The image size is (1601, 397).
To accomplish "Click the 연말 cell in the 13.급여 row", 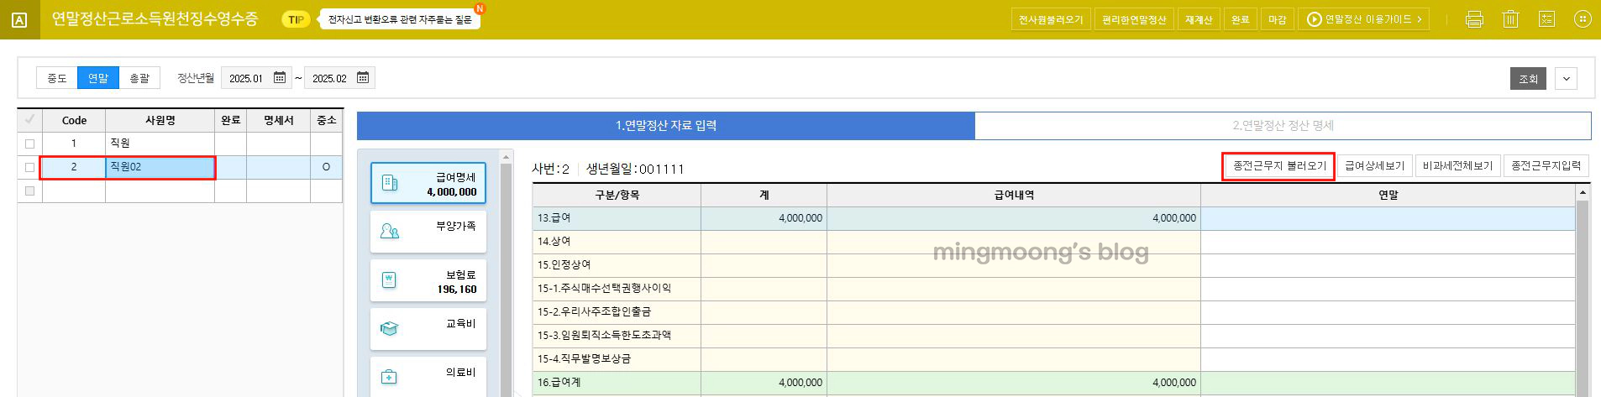I will [x=1388, y=218].
